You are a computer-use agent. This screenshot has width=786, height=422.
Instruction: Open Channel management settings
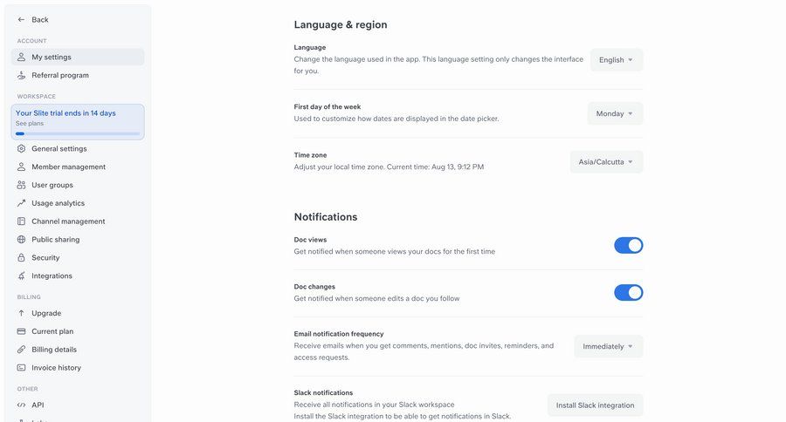tap(68, 221)
